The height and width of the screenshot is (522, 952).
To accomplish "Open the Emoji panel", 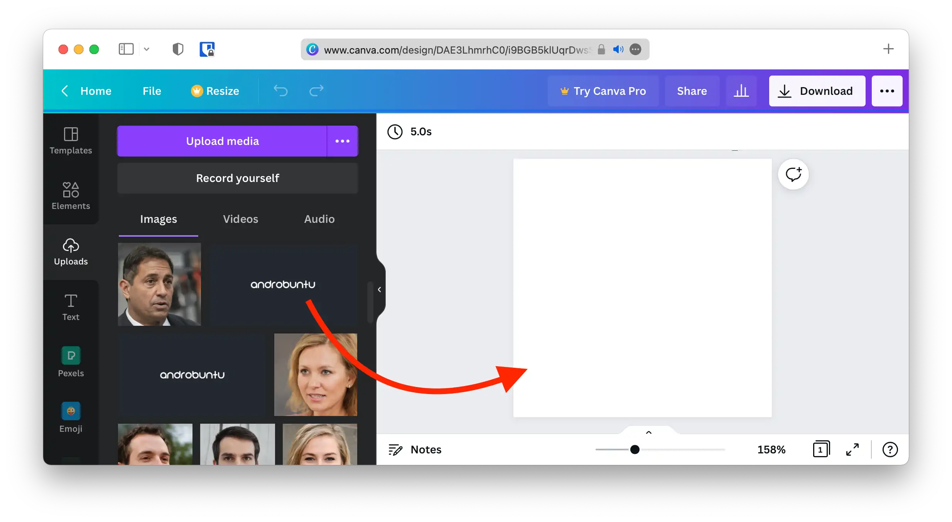I will point(71,417).
